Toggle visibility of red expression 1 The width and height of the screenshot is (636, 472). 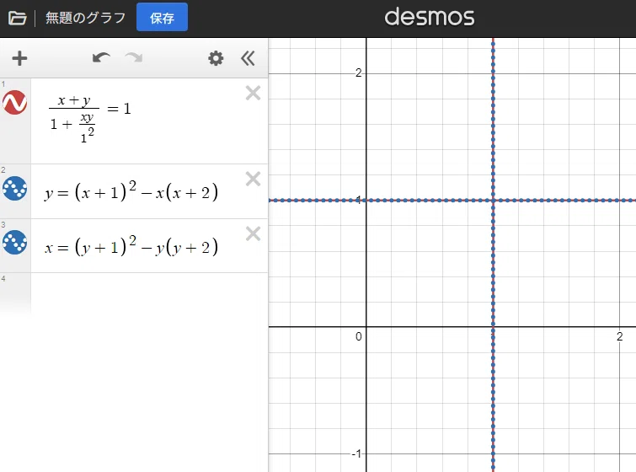tap(15, 102)
